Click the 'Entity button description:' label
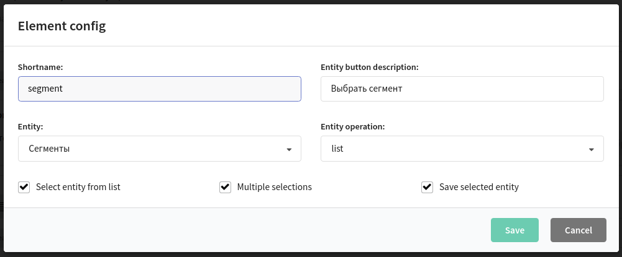This screenshot has height=257, width=622. 369,67
